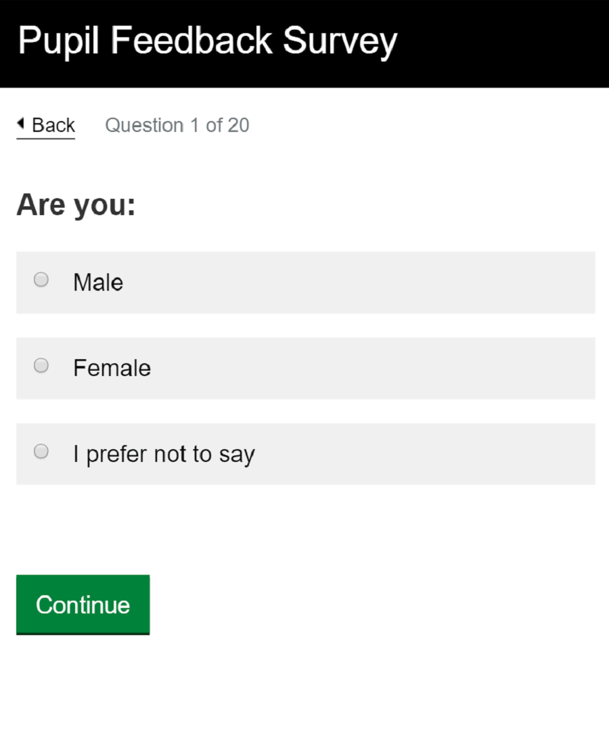Click the word 'Pupil' in the header
The image size is (609, 744).
coord(59,42)
